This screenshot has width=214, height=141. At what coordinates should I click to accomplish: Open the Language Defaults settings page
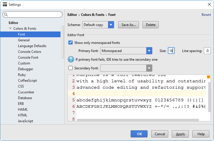[x=32, y=46]
